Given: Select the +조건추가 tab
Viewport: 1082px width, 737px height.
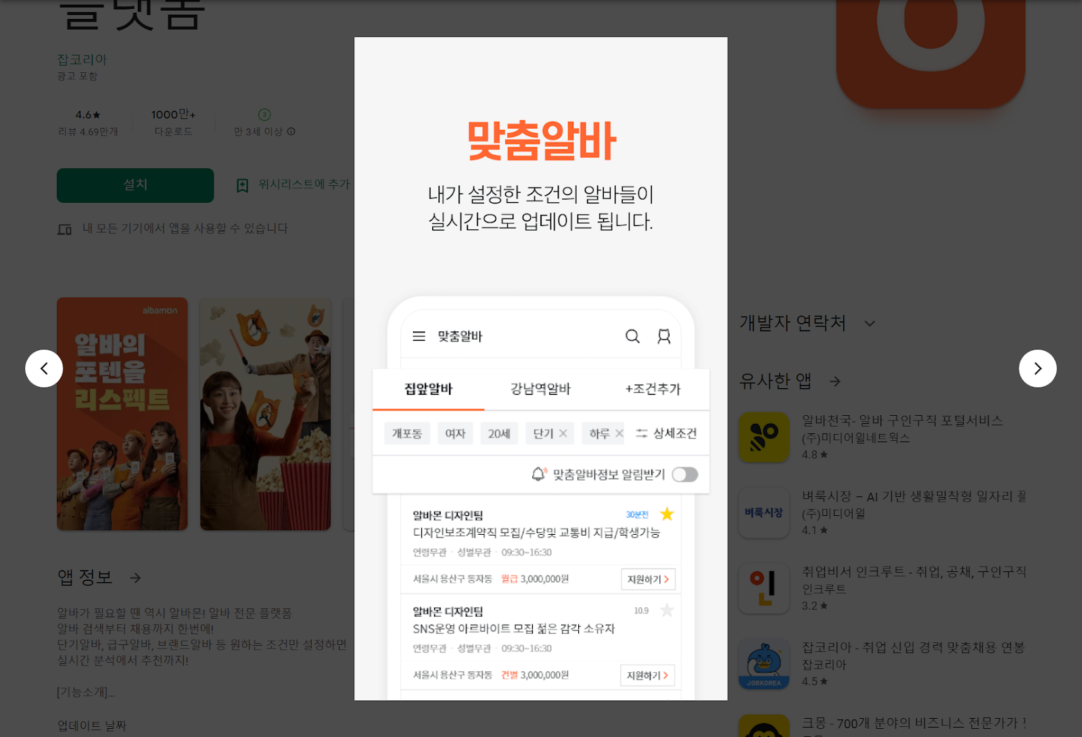Looking at the screenshot, I should click(653, 389).
